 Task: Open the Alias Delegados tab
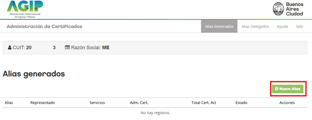coord(255,26)
